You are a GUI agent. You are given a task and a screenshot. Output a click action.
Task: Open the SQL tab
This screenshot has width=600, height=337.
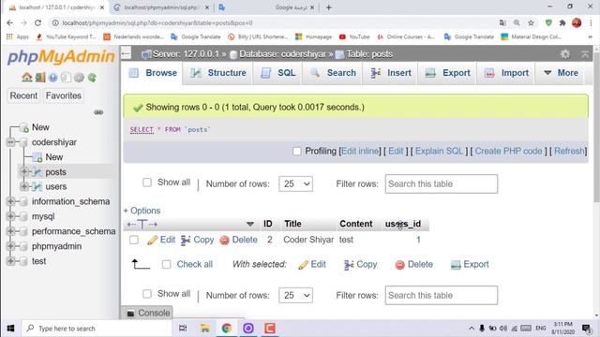(277, 73)
